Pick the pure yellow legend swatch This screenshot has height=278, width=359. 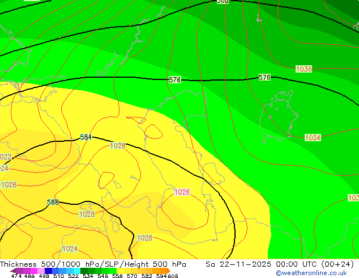tap(120, 271)
